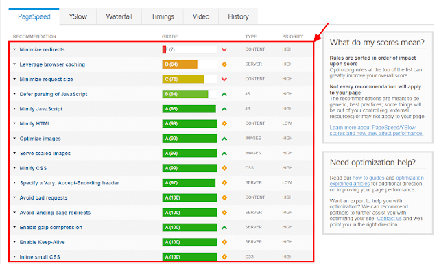Expand the Optimize images disclosure triangle

click(x=14, y=139)
